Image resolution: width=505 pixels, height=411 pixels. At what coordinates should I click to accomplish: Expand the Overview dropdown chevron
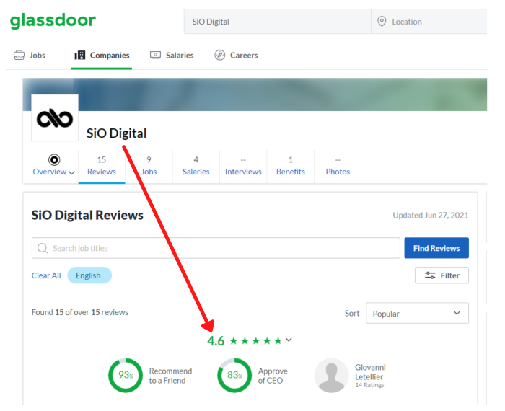[x=72, y=173]
